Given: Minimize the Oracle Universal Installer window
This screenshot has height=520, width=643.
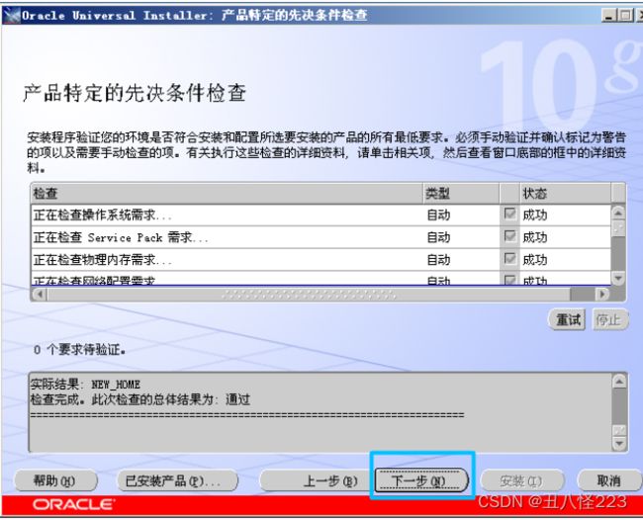Looking at the screenshot, I should click(608, 16).
